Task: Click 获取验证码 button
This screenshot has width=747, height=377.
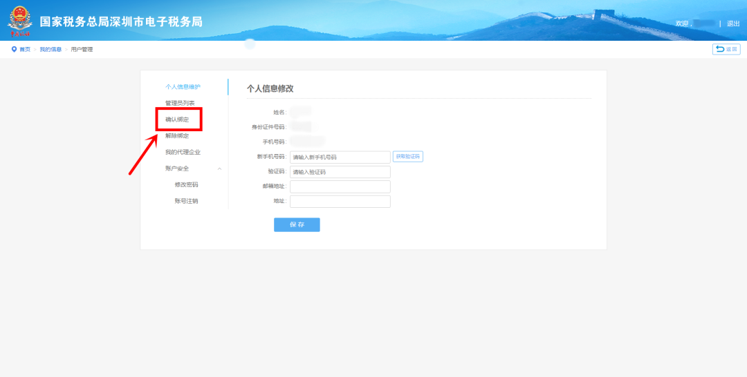Action: click(x=408, y=157)
